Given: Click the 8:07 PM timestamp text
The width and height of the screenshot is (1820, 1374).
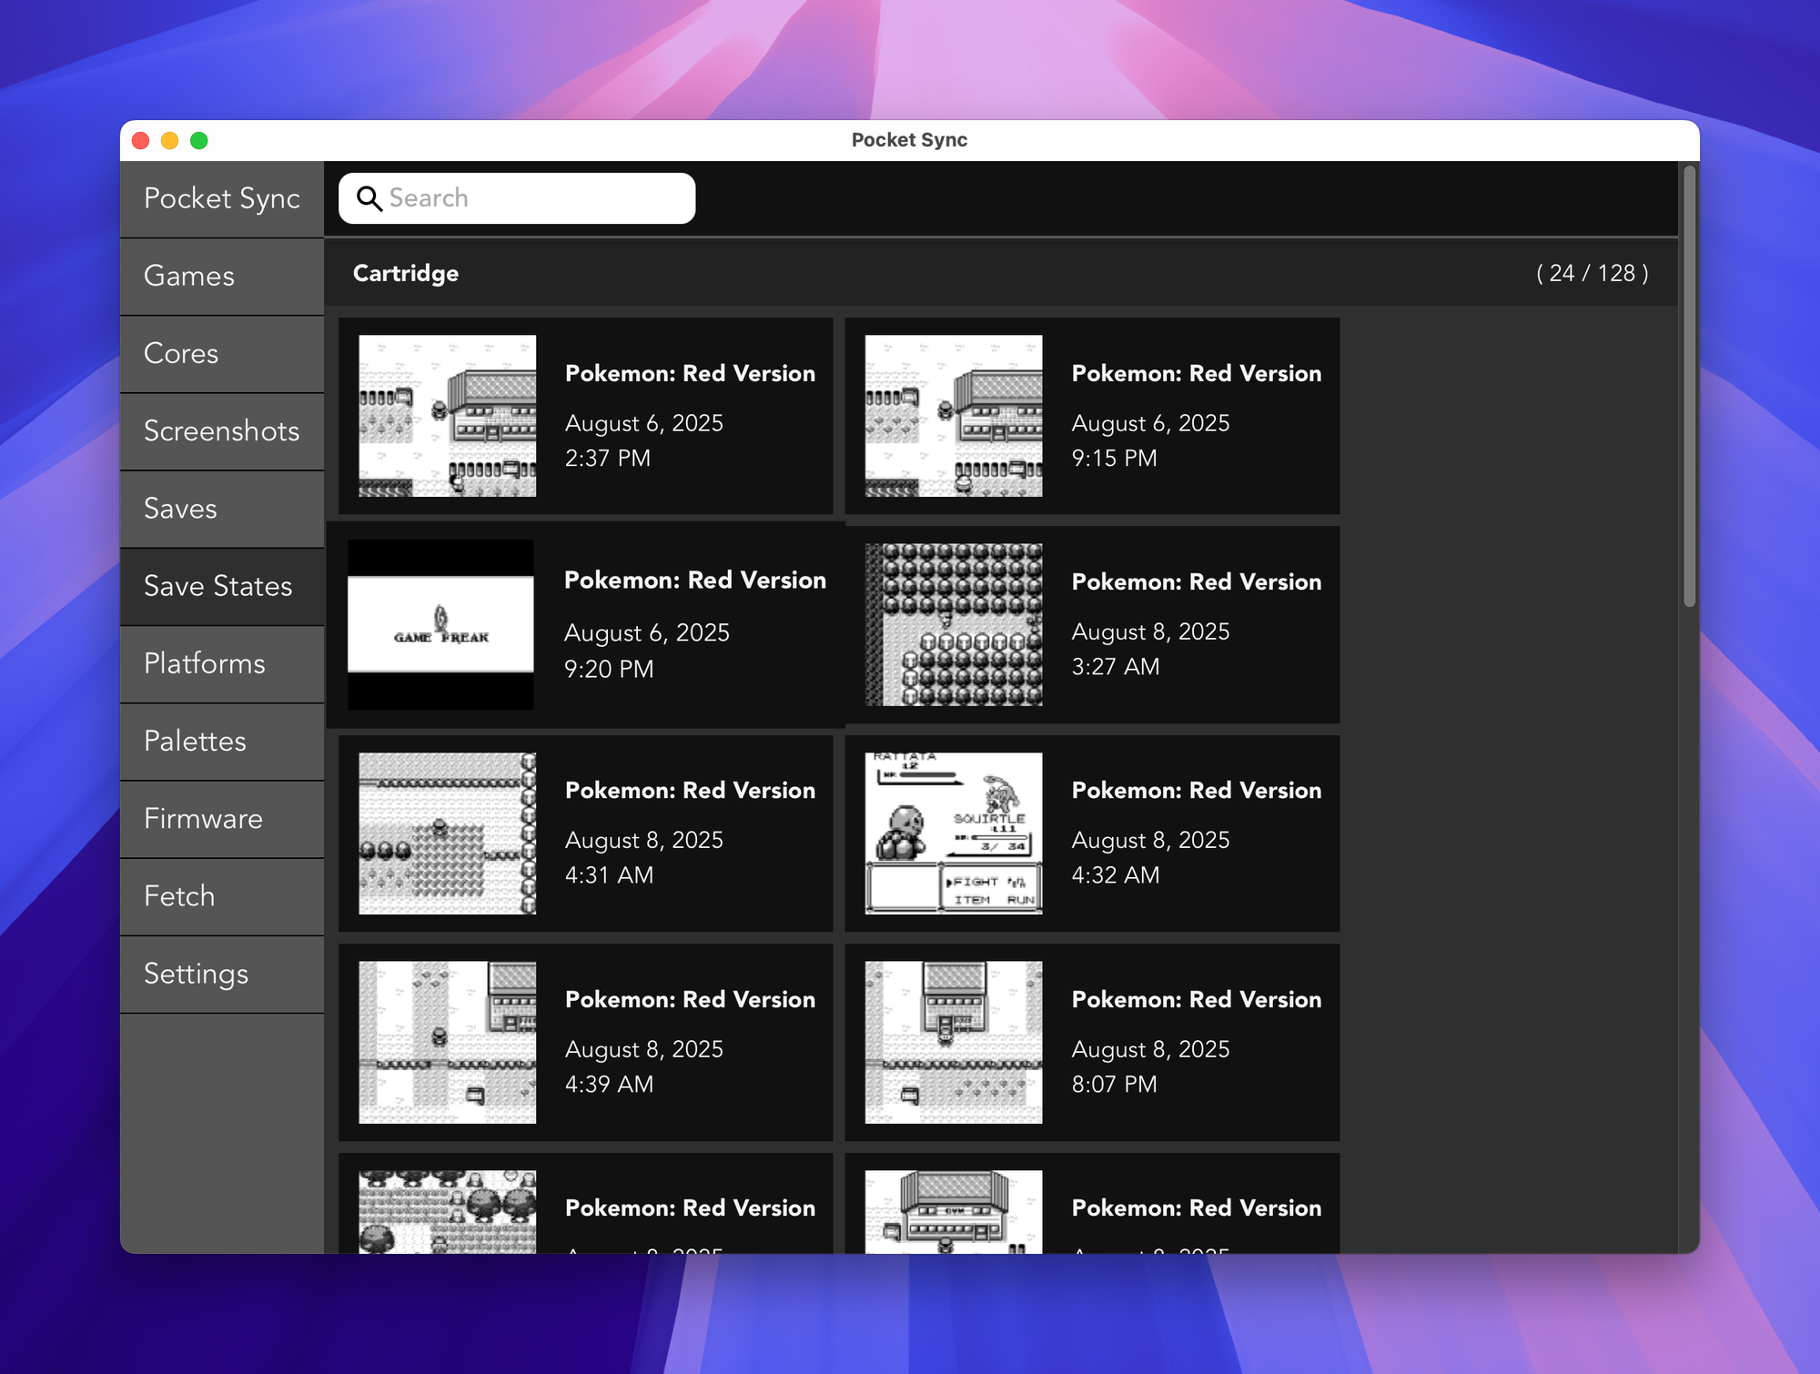Looking at the screenshot, I should [1114, 1084].
